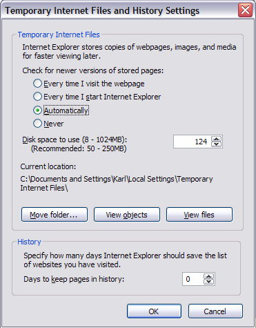Click the 'Every time I start Internet Explorer' label

[x=102, y=97]
